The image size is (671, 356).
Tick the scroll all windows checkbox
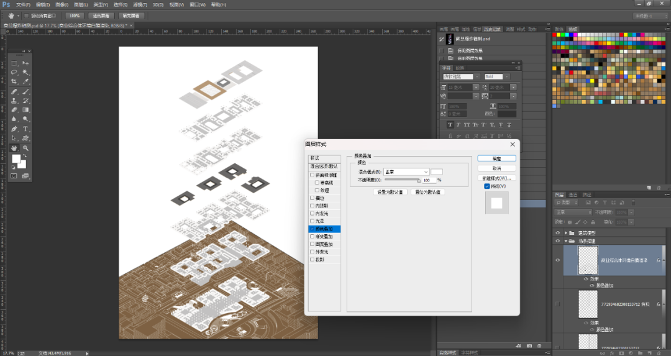click(x=27, y=16)
